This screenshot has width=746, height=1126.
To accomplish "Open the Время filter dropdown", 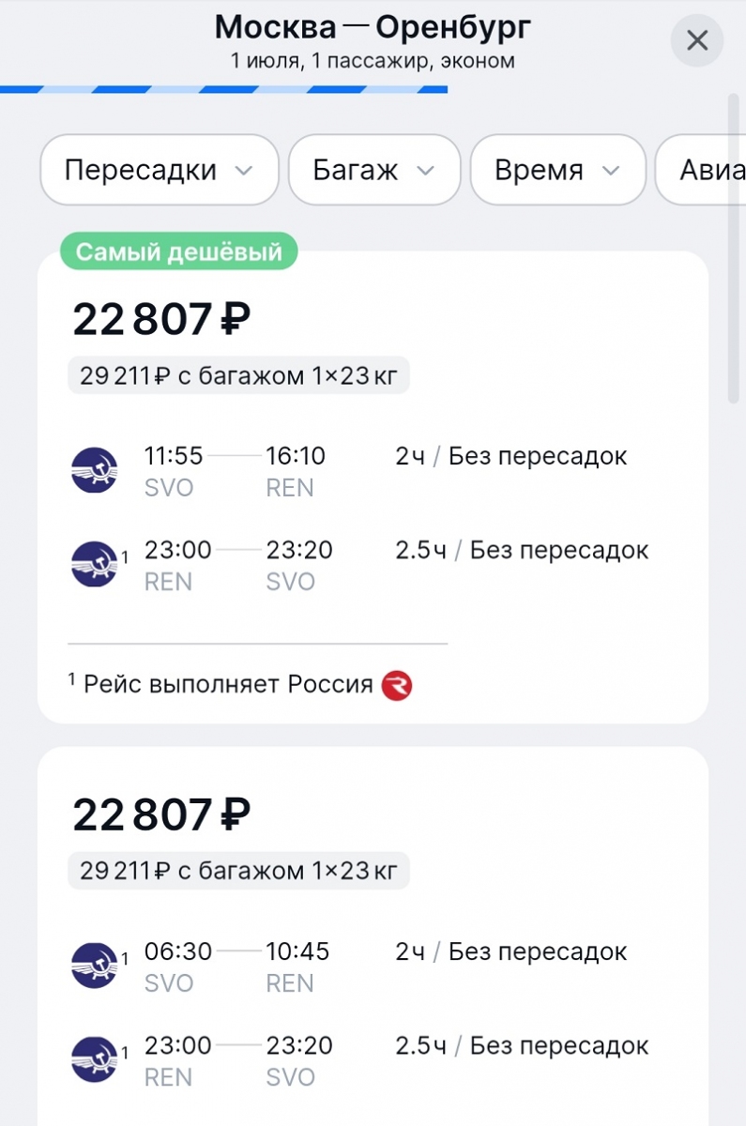I will 557,170.
